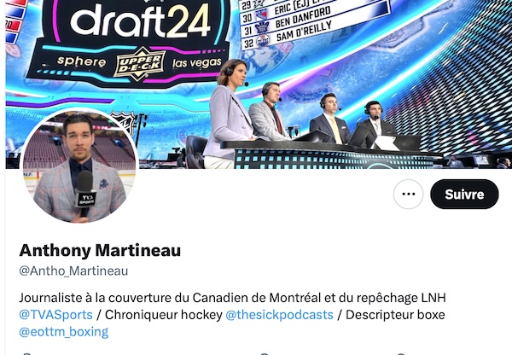Click the 'las vegas' text on the banner

(x=196, y=62)
